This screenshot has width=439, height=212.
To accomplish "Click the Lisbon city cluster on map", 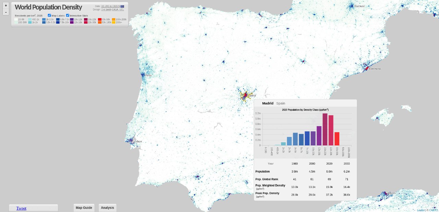I will [x=130, y=140].
